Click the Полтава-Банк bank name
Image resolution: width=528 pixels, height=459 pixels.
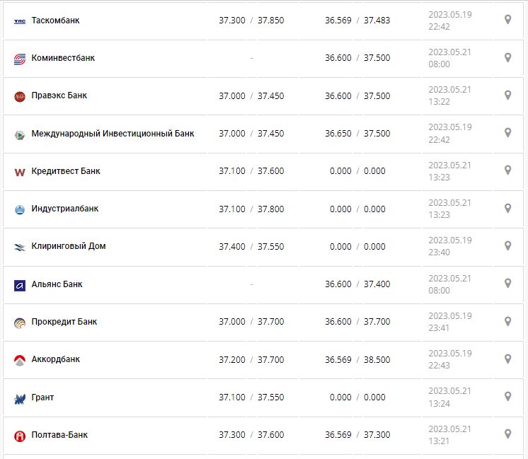pyautogui.click(x=59, y=435)
